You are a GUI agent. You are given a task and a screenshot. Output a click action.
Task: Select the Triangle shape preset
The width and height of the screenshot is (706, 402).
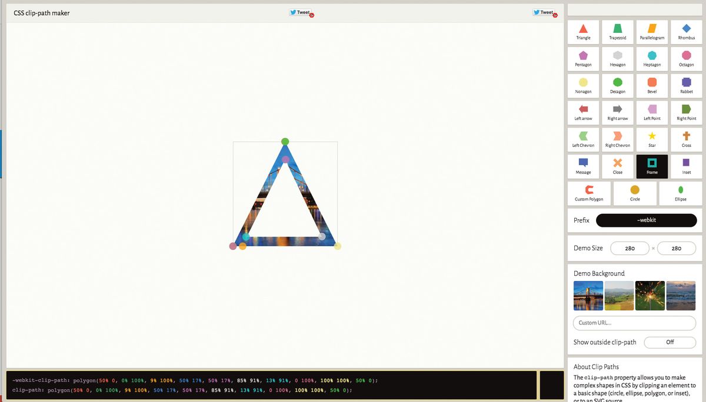[583, 32]
